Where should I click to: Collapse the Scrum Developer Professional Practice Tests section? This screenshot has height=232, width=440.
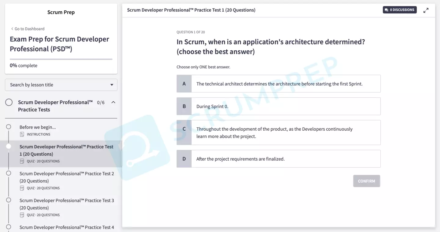click(113, 103)
